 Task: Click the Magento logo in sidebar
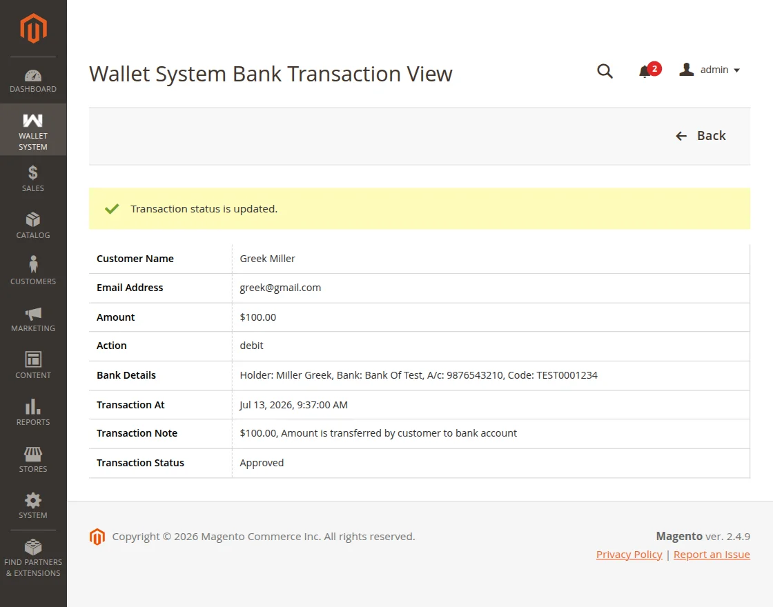point(33,28)
